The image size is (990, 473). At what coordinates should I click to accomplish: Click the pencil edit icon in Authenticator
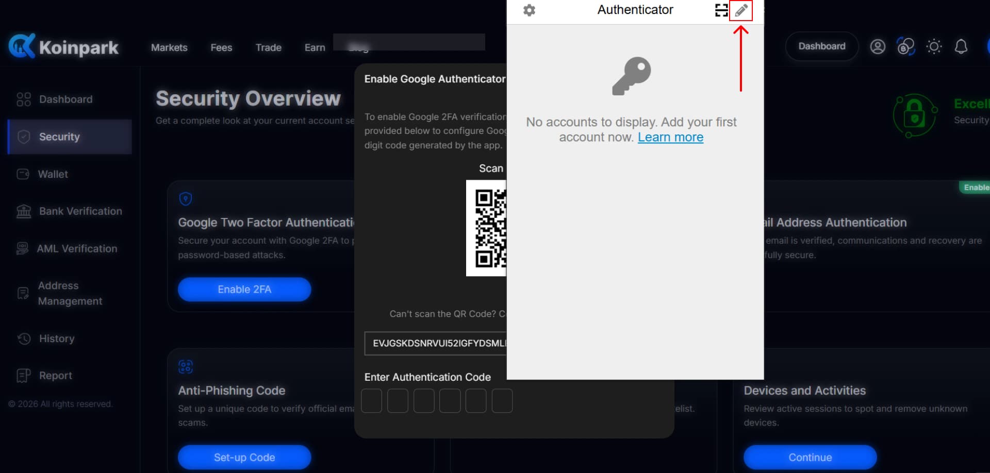click(741, 10)
